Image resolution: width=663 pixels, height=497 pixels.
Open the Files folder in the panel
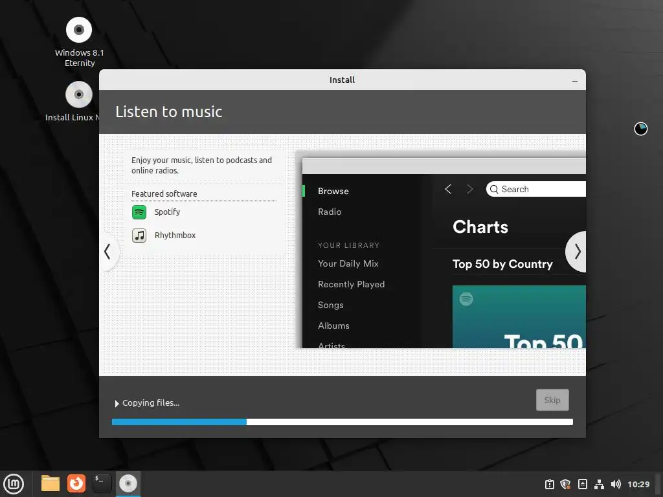(51, 483)
